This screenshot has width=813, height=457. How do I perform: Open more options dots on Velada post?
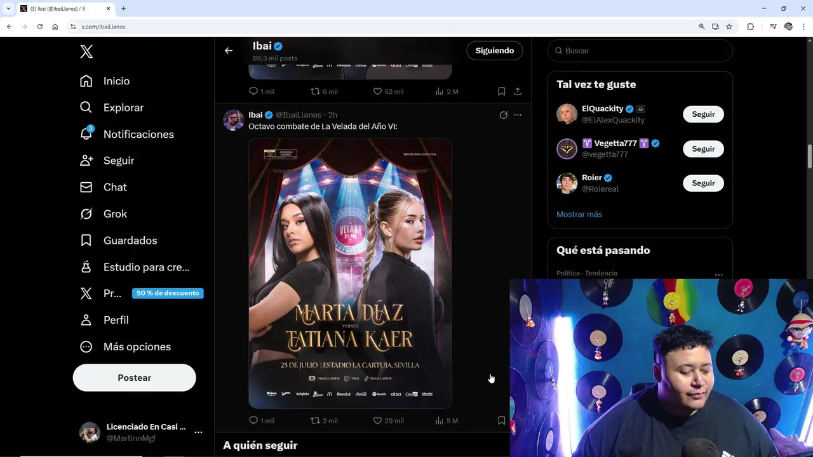pos(518,115)
